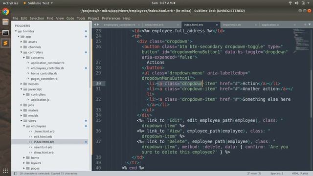
Task: Open new.html.erb in sidebar
Action: (x=43, y=147)
